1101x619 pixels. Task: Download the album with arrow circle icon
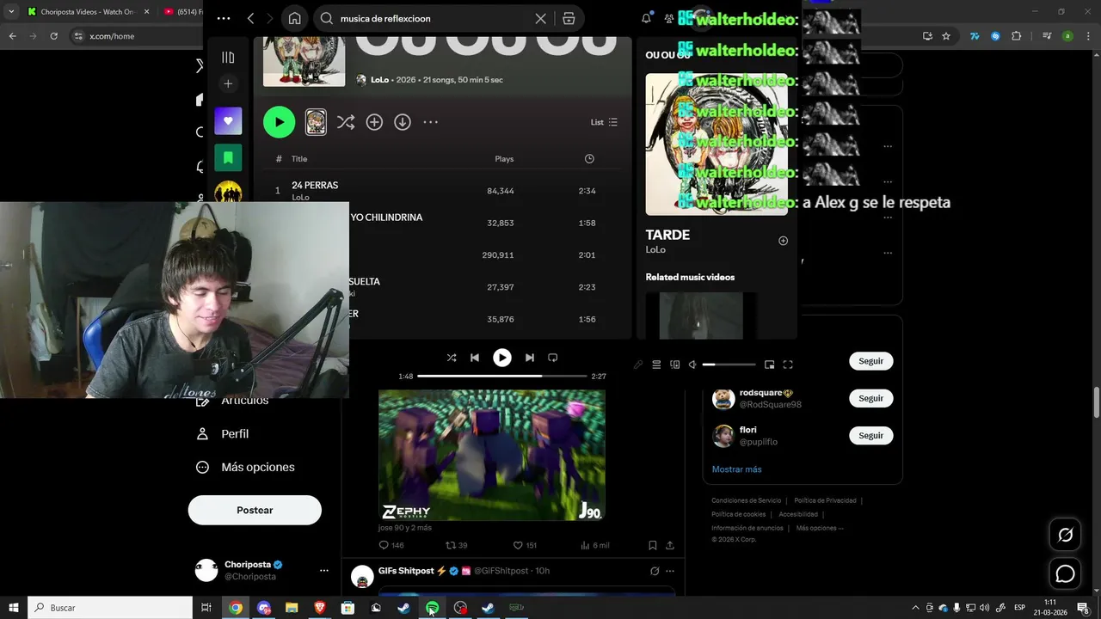pyautogui.click(x=403, y=122)
